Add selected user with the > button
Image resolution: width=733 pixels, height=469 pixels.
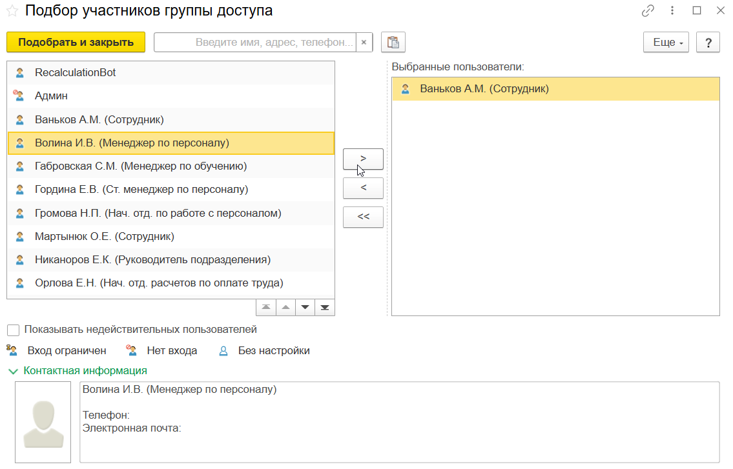click(x=363, y=159)
